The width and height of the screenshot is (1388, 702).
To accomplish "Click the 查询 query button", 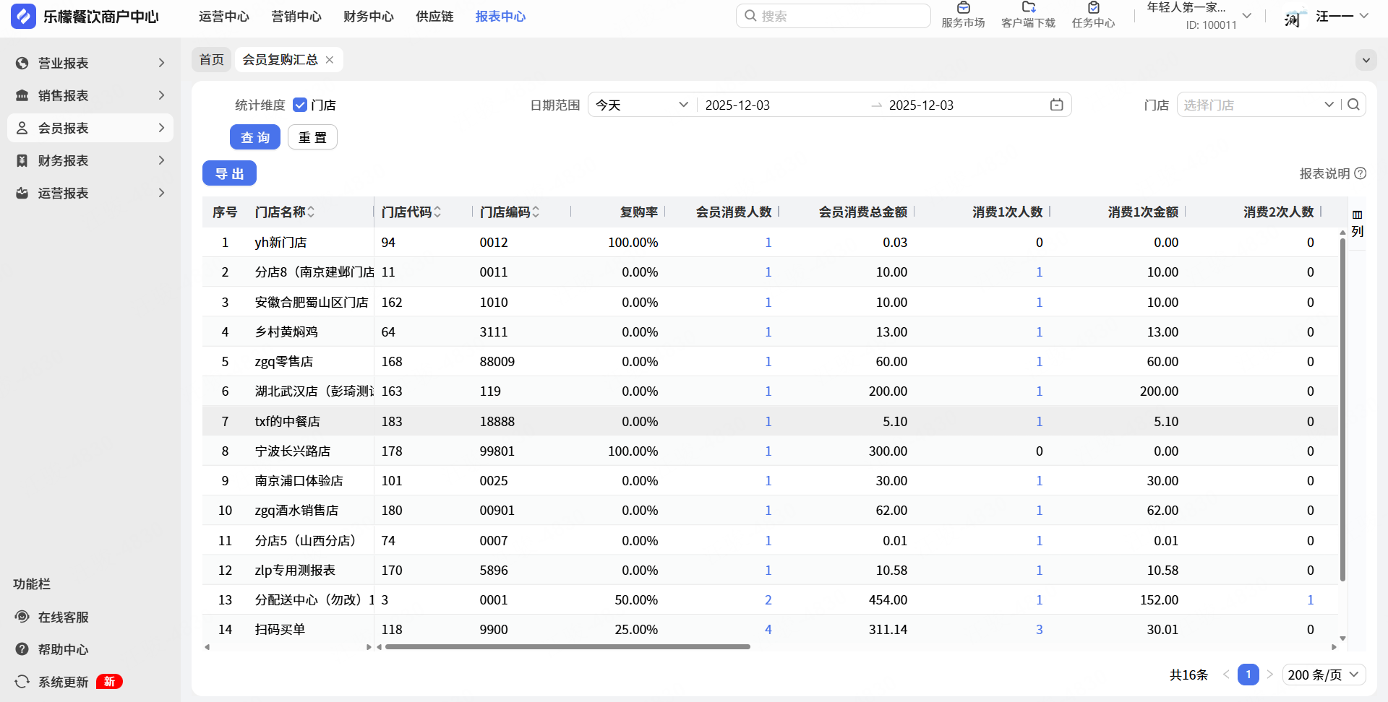I will point(254,137).
